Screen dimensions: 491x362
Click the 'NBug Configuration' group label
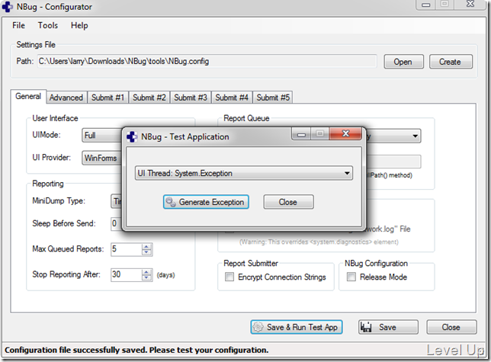coord(376,264)
